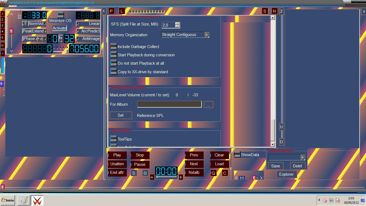The image size is (366, 206).
Task: Click the right arrow of the 11 slider
Action: click(261, 178)
